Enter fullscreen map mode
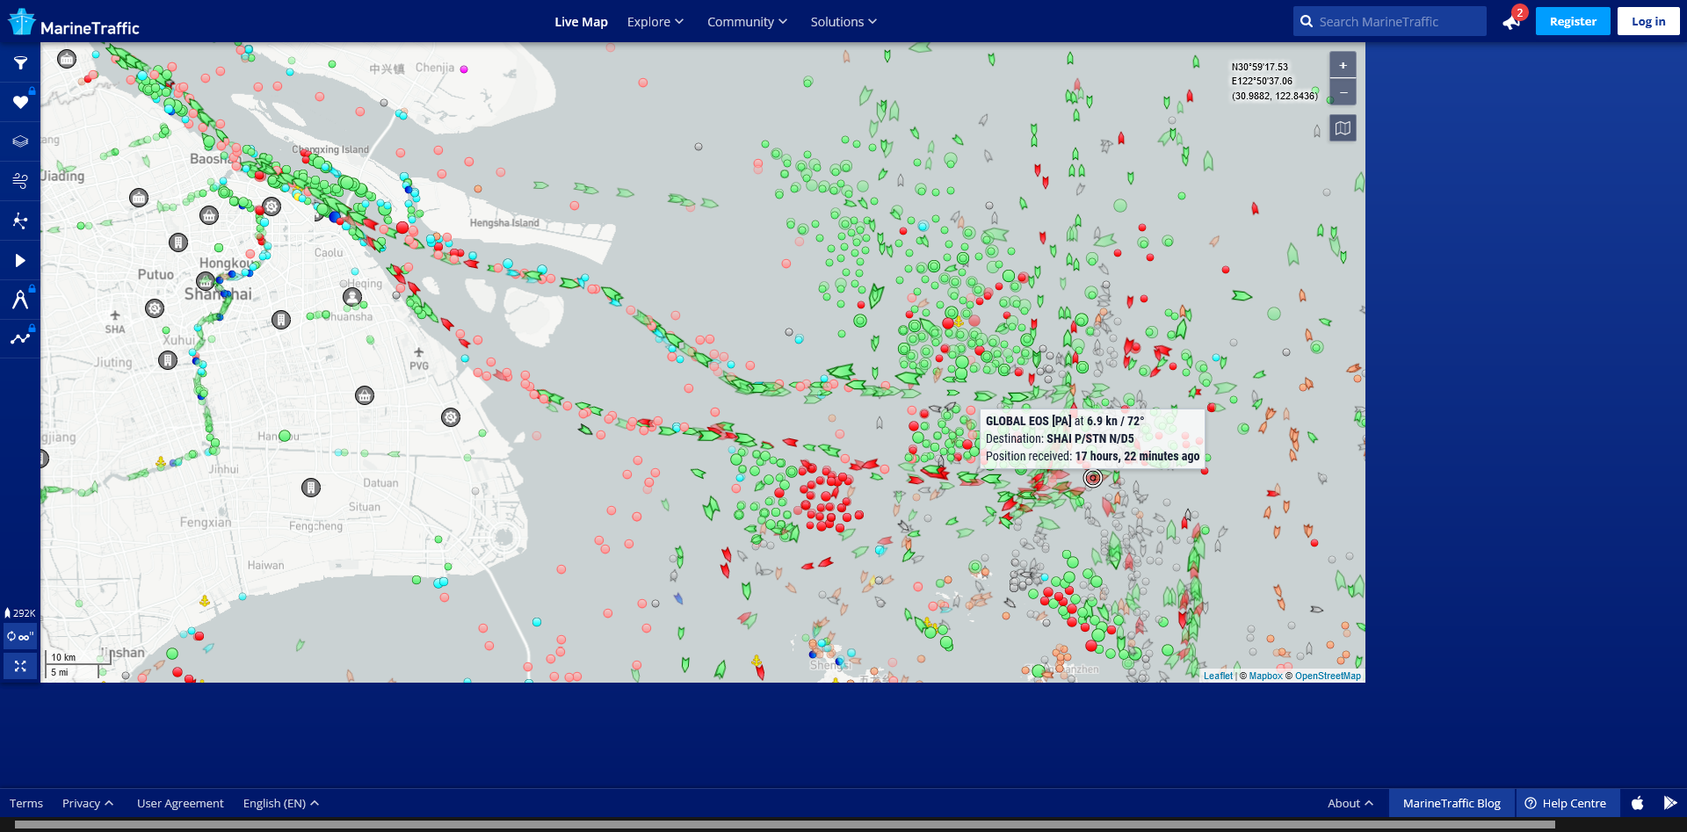The height and width of the screenshot is (832, 1687). click(20, 666)
